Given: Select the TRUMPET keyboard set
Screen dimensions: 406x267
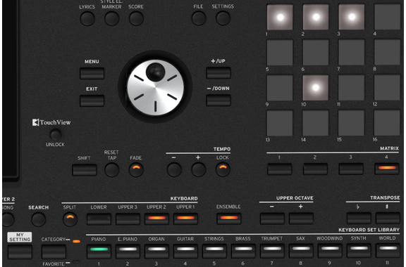Looking at the screenshot, I should click(x=272, y=251).
